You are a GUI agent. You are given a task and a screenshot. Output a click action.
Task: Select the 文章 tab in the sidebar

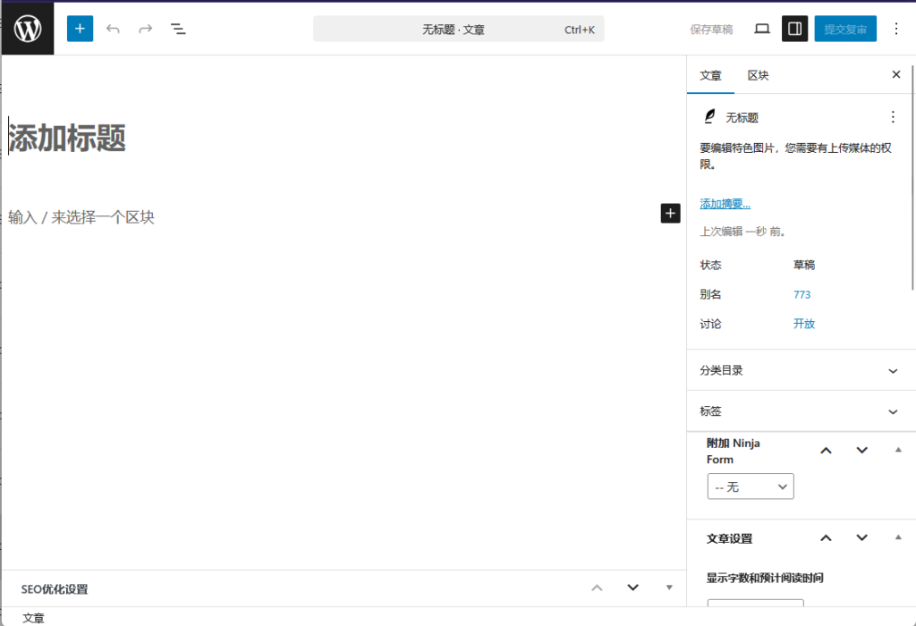point(710,75)
